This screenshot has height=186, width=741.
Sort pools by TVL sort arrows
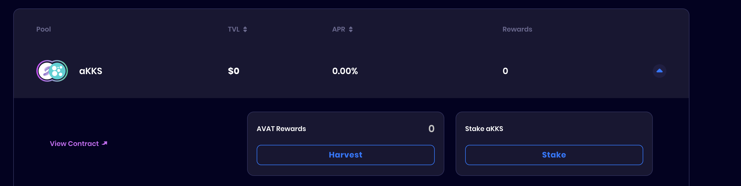pos(245,29)
